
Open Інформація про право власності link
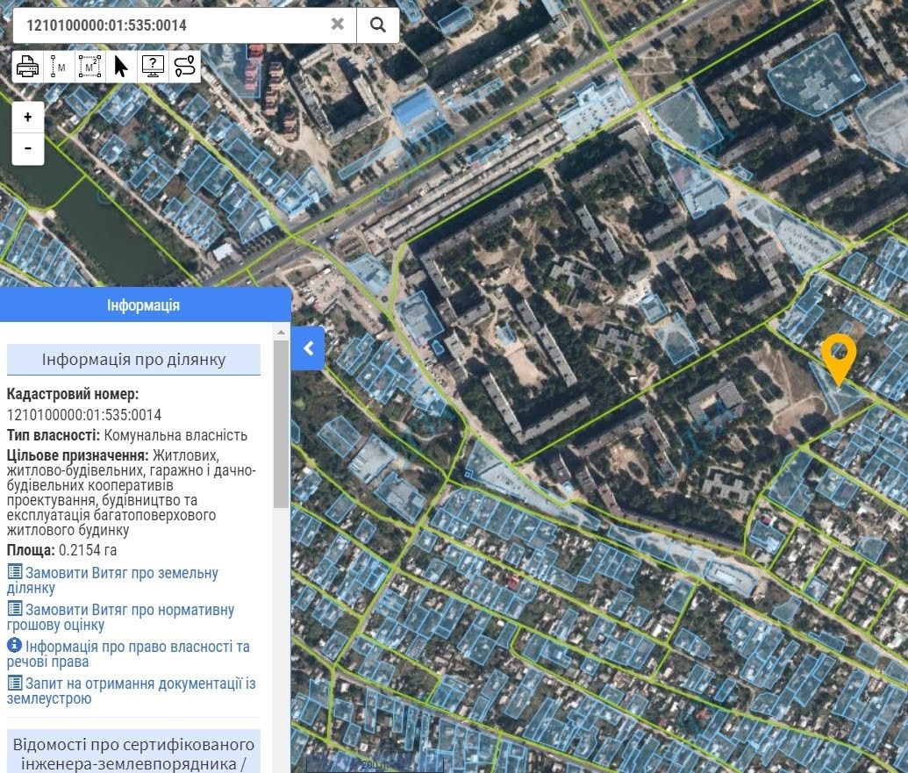(x=128, y=654)
